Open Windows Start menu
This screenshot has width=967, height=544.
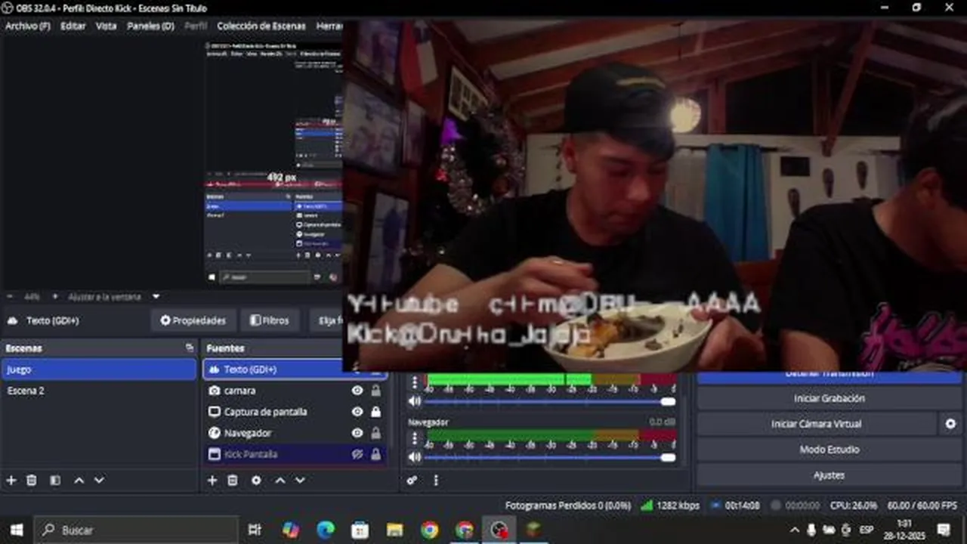click(x=17, y=530)
